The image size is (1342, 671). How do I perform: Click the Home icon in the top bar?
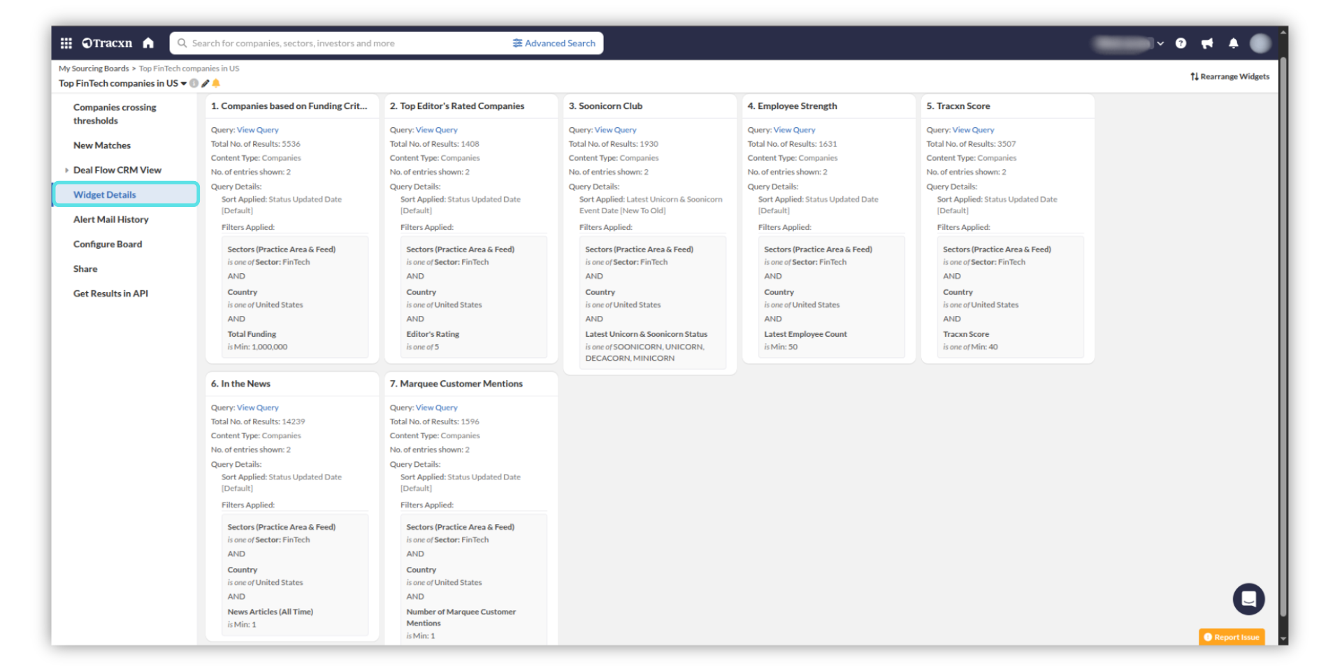click(148, 43)
